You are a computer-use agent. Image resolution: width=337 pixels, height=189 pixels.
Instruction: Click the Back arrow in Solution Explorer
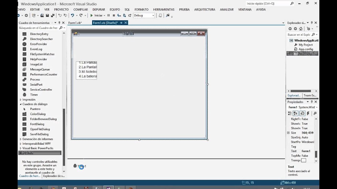[x=290, y=29]
